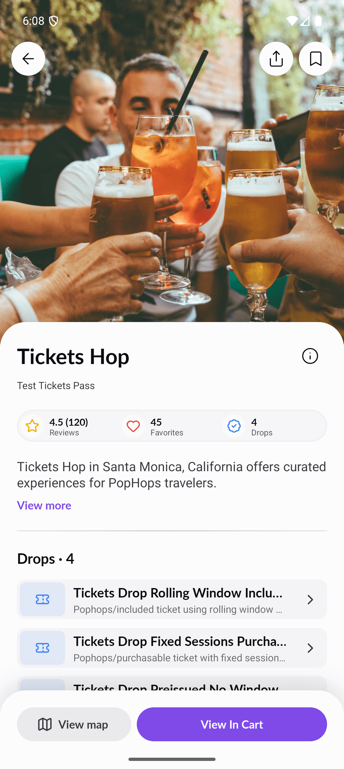Bookmark this Tickets Hop listing
This screenshot has width=344, height=769.
click(315, 58)
